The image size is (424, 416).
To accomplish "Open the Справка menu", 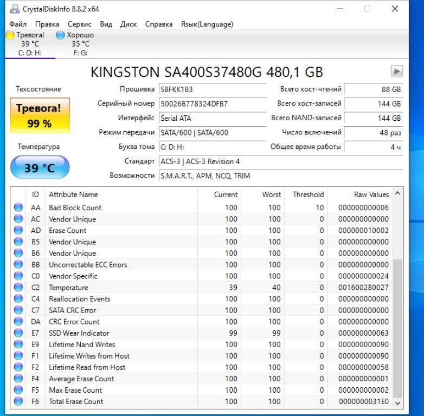I will (x=159, y=24).
